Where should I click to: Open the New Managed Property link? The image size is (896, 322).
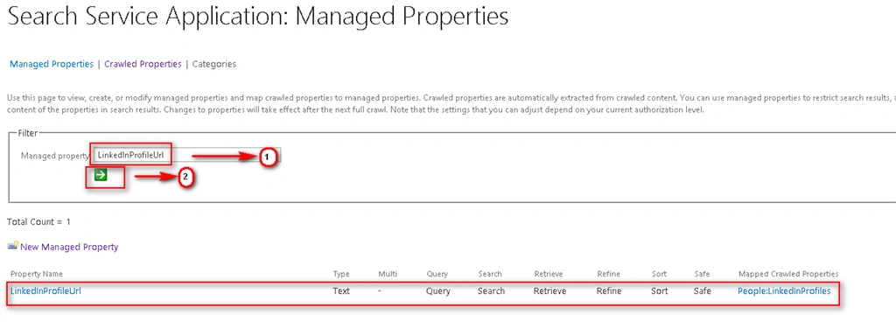(x=69, y=247)
